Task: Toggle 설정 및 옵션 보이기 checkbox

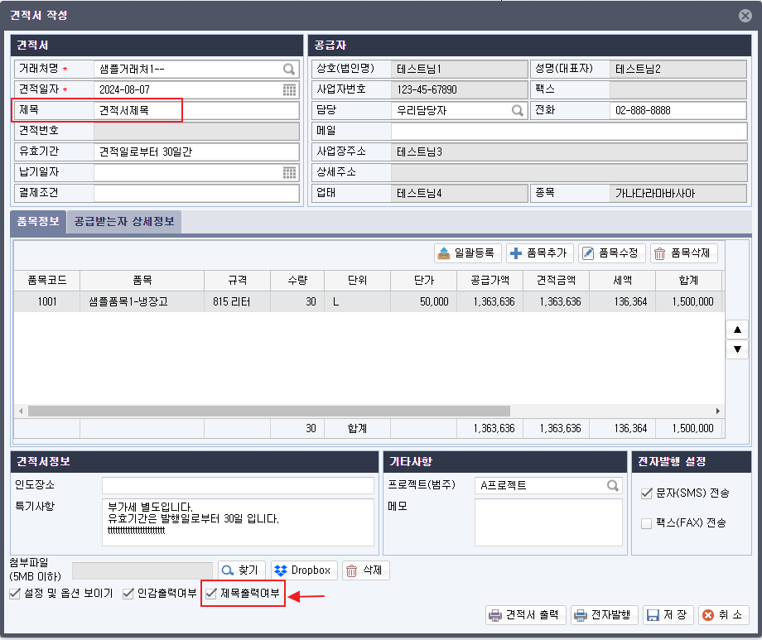Action: point(15,594)
